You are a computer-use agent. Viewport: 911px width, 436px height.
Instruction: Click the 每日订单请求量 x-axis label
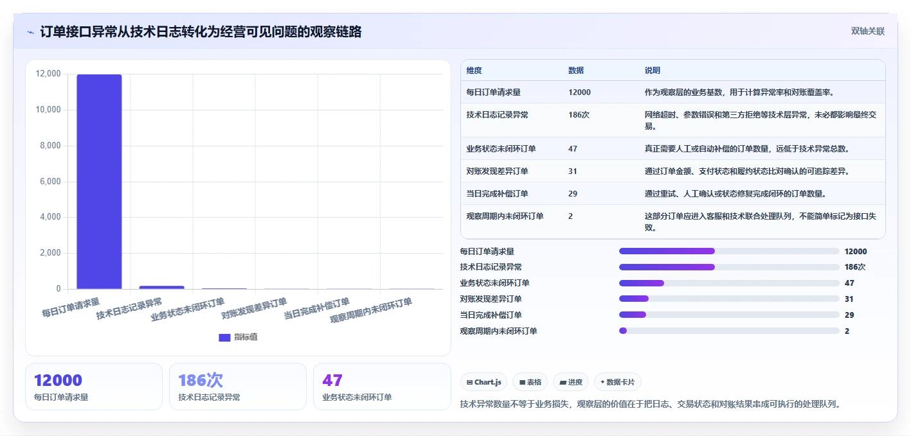71,307
